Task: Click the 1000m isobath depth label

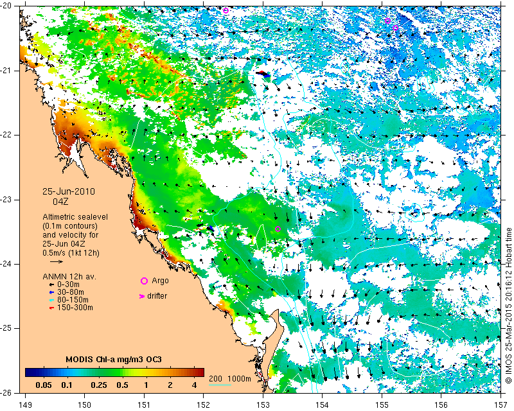Action: click(x=239, y=379)
